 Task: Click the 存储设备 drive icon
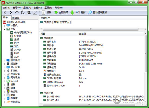click(x=8, y=74)
